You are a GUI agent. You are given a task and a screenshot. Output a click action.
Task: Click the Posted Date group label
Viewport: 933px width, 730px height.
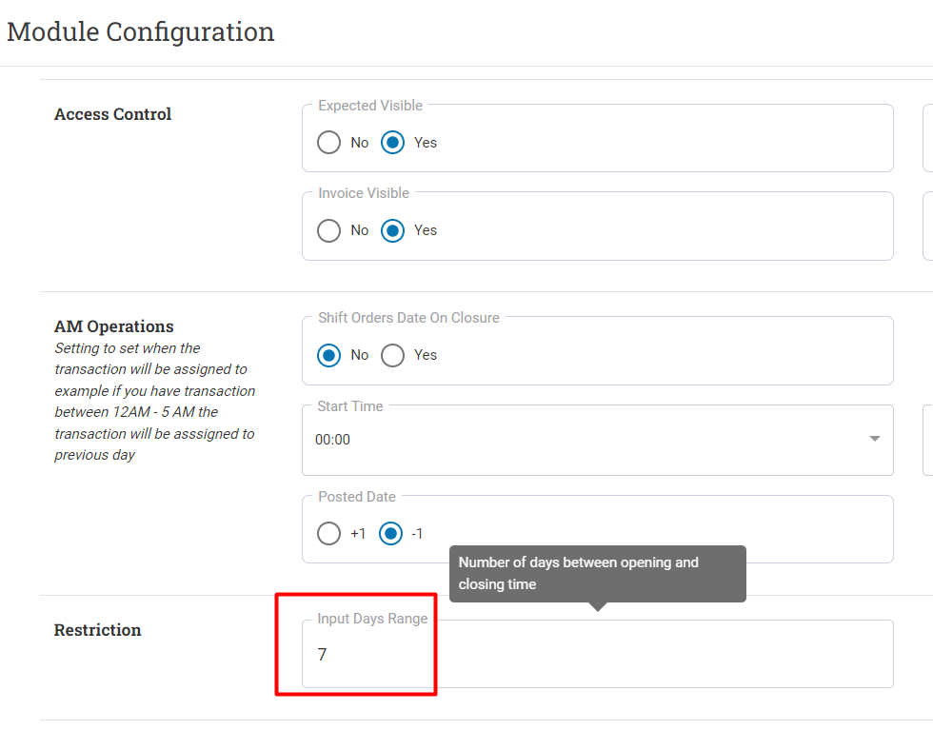click(x=357, y=497)
